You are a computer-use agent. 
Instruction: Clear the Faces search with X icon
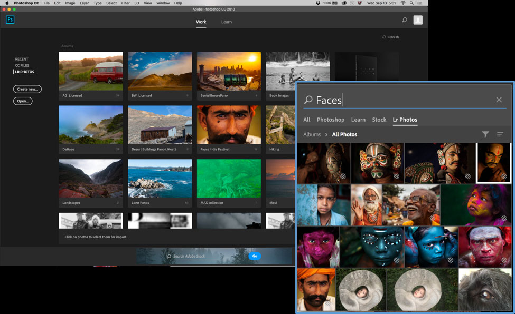(499, 100)
